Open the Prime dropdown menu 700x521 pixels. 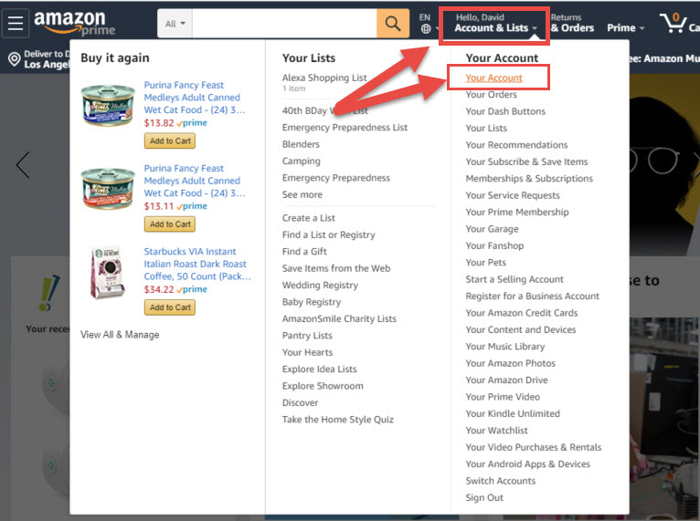click(x=626, y=27)
